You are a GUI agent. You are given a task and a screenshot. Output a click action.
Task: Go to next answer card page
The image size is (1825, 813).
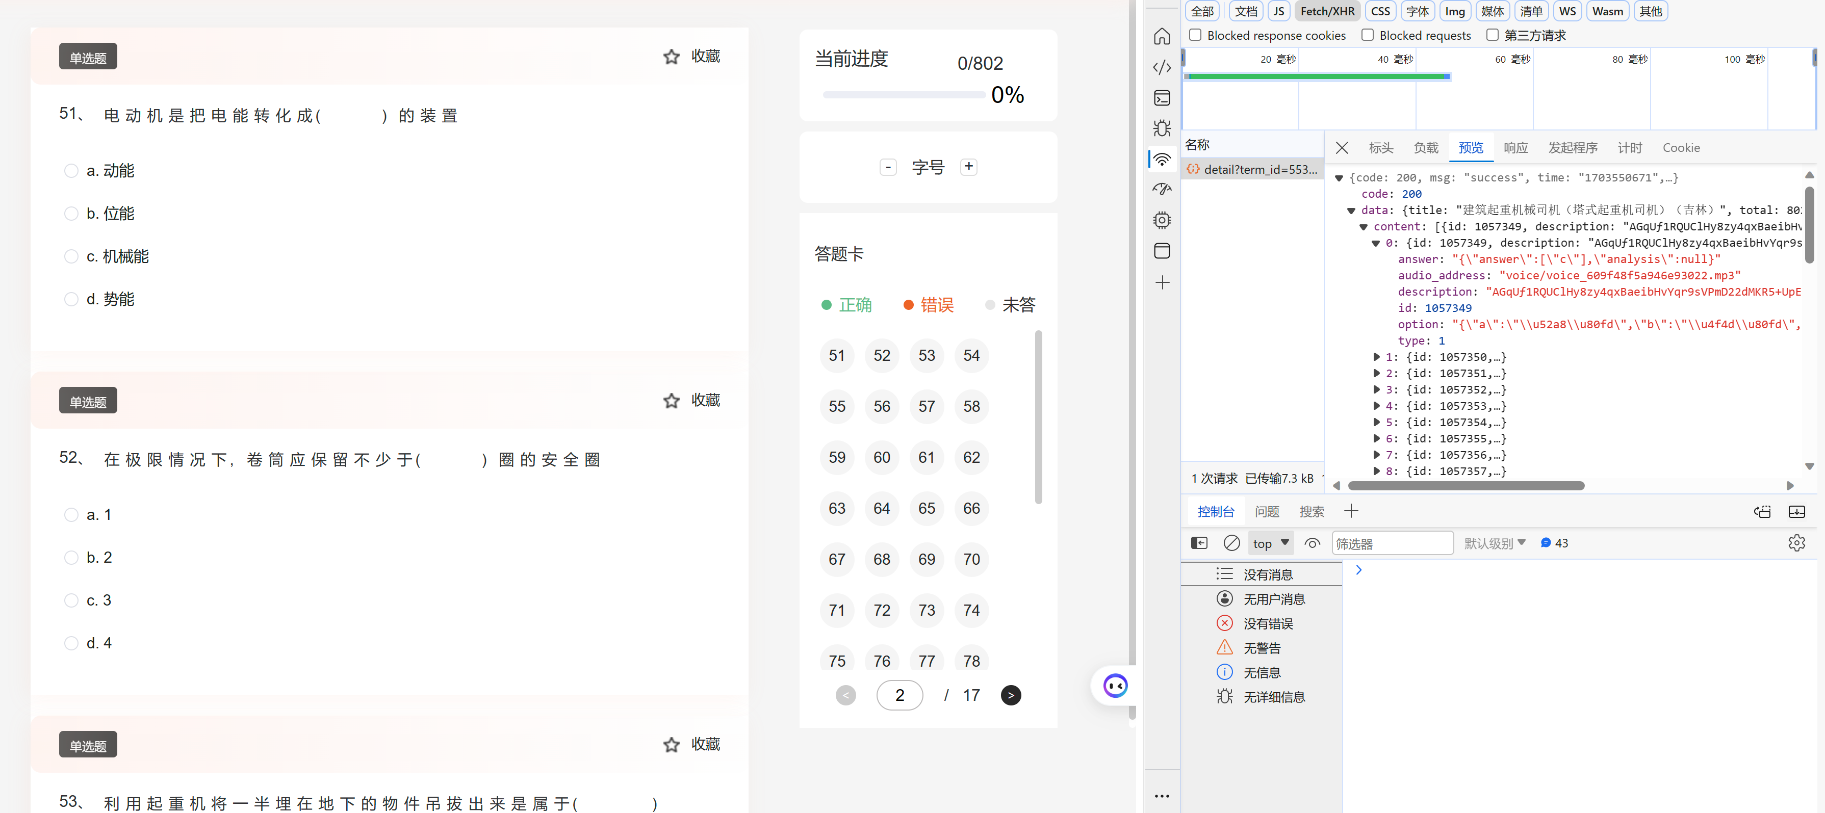click(x=1010, y=695)
